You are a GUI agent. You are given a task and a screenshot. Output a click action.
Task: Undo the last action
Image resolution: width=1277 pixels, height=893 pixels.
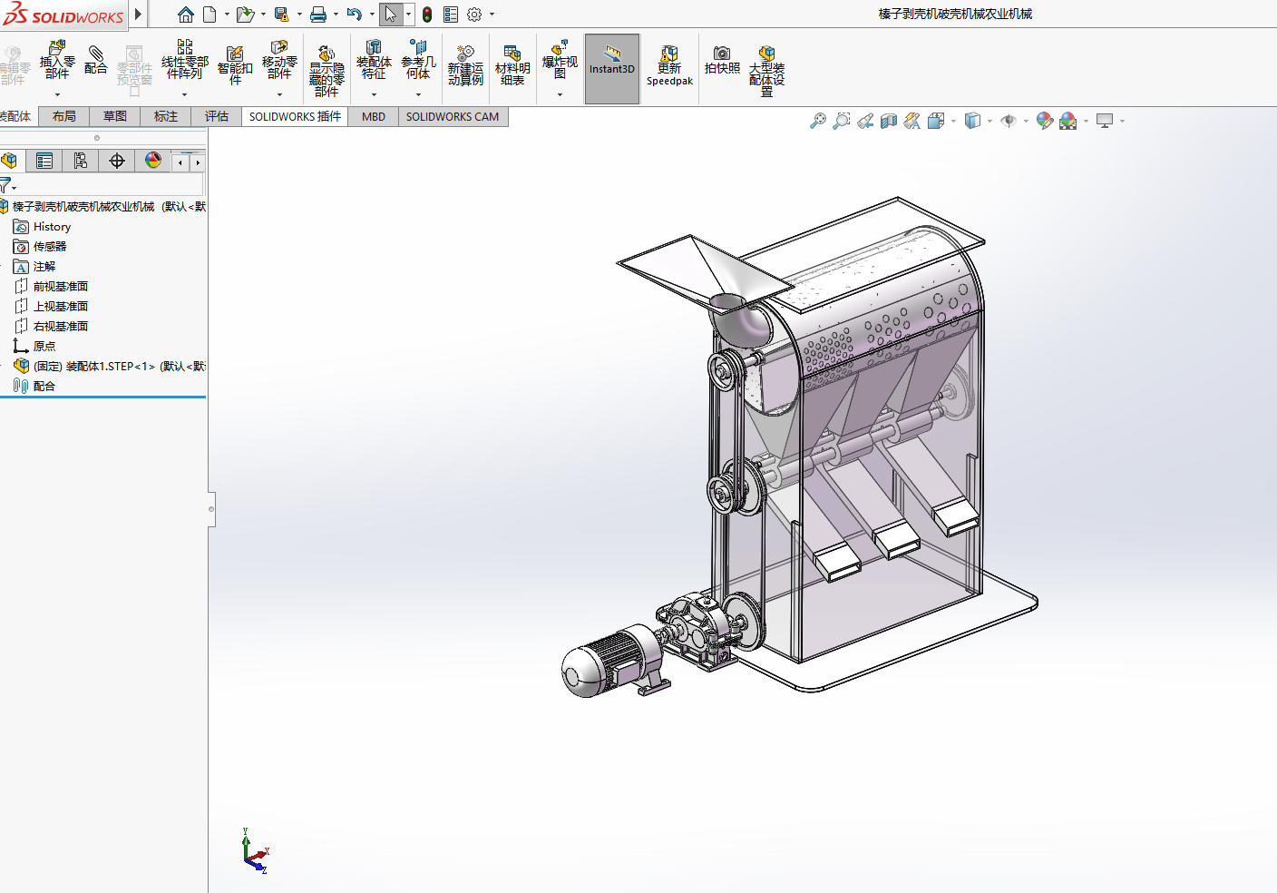tap(355, 15)
